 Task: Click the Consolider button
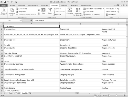pyautogui.click(x=88, y=12)
